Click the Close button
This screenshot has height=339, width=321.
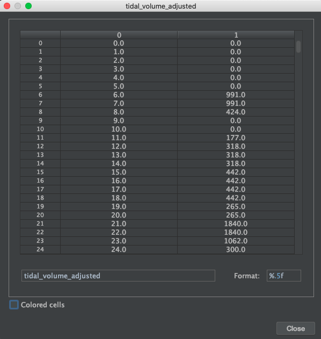[296, 328]
